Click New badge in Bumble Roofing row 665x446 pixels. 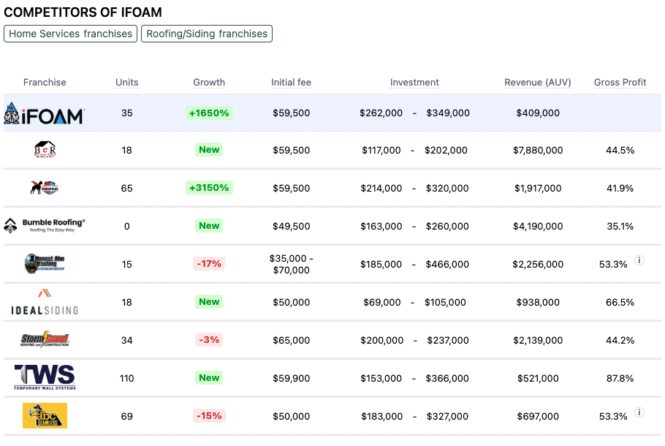pyautogui.click(x=209, y=225)
